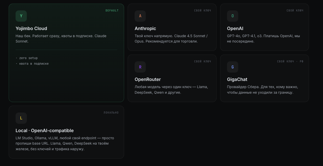323x166 pixels.
Task: Click the blue G GigaChat icon
Action: coord(233,67)
